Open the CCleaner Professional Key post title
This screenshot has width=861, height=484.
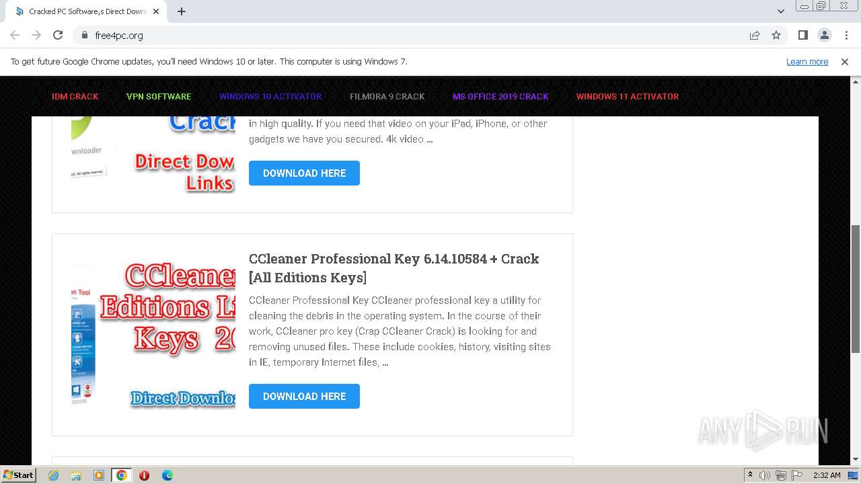tap(394, 268)
